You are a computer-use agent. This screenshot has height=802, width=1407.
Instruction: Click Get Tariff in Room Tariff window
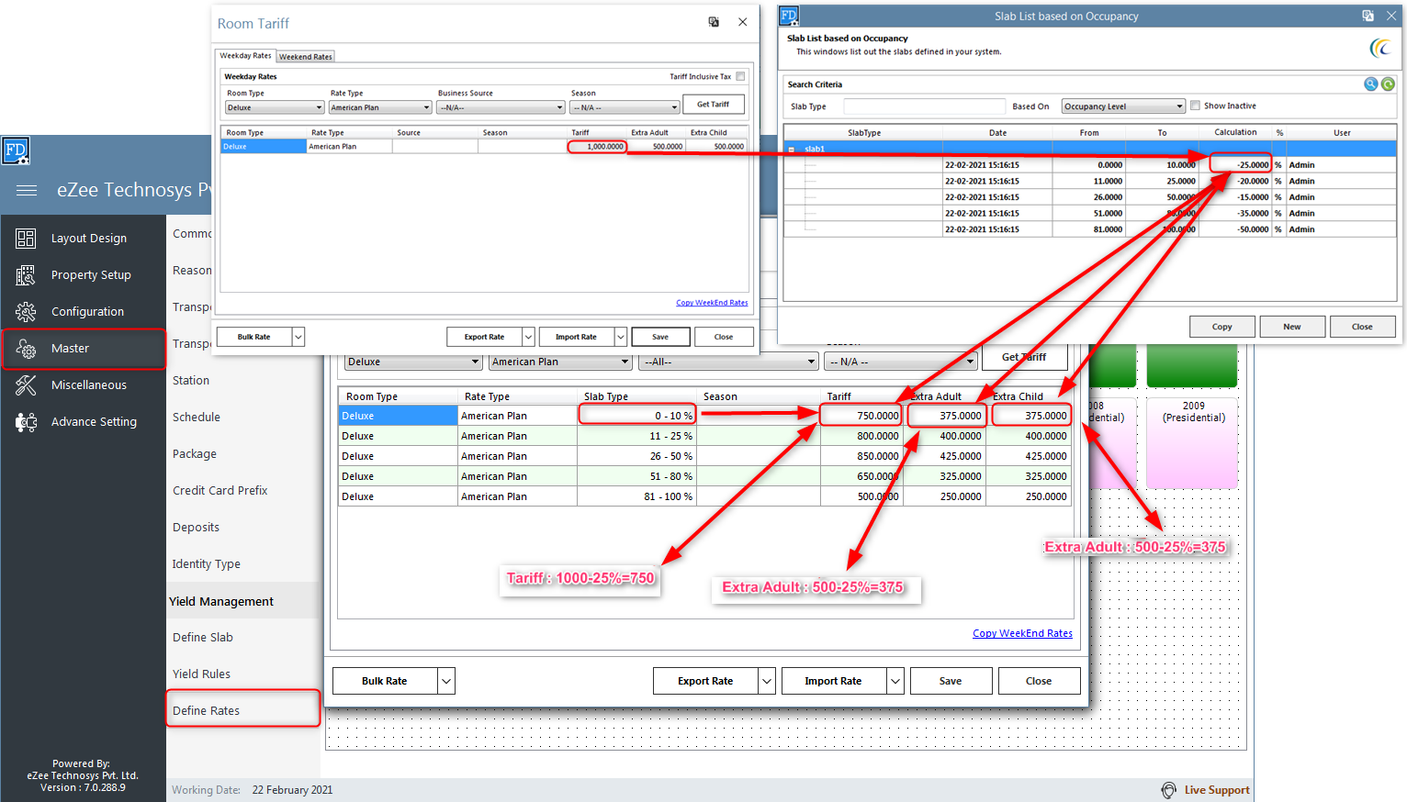click(x=714, y=105)
